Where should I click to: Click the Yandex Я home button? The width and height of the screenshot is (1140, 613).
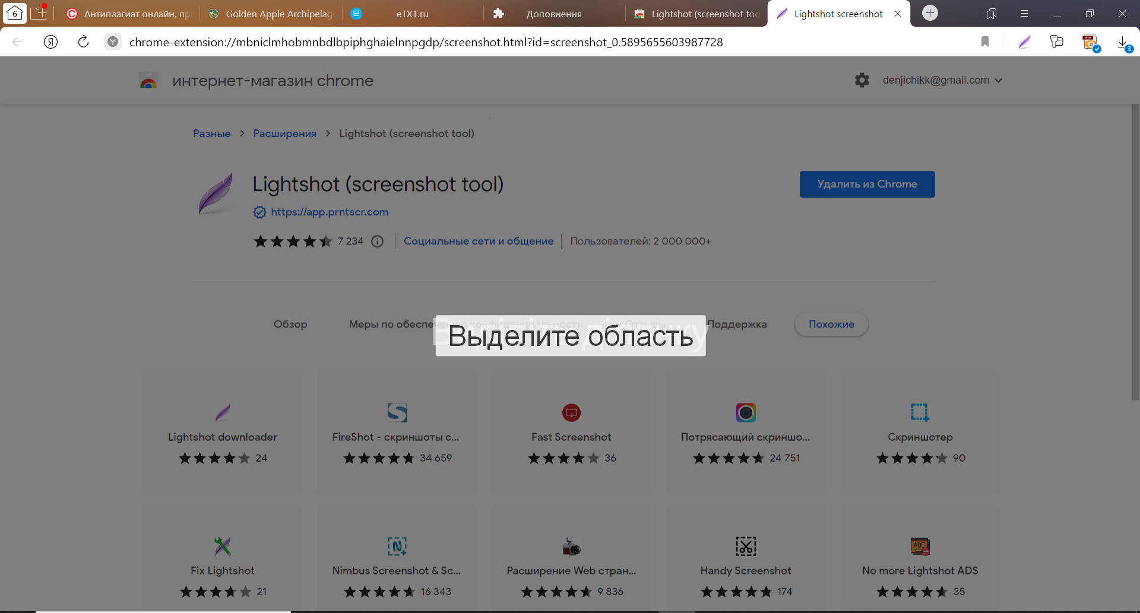click(x=51, y=42)
